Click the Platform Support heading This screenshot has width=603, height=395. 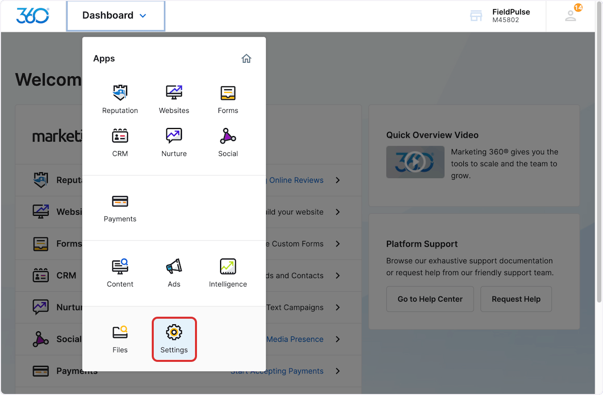[422, 244]
